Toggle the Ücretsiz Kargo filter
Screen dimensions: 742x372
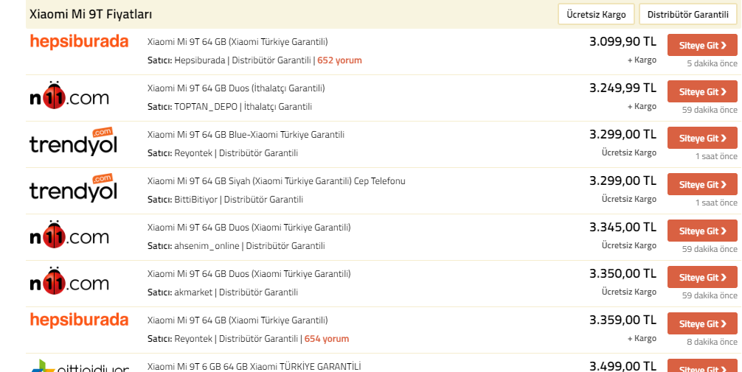(596, 14)
